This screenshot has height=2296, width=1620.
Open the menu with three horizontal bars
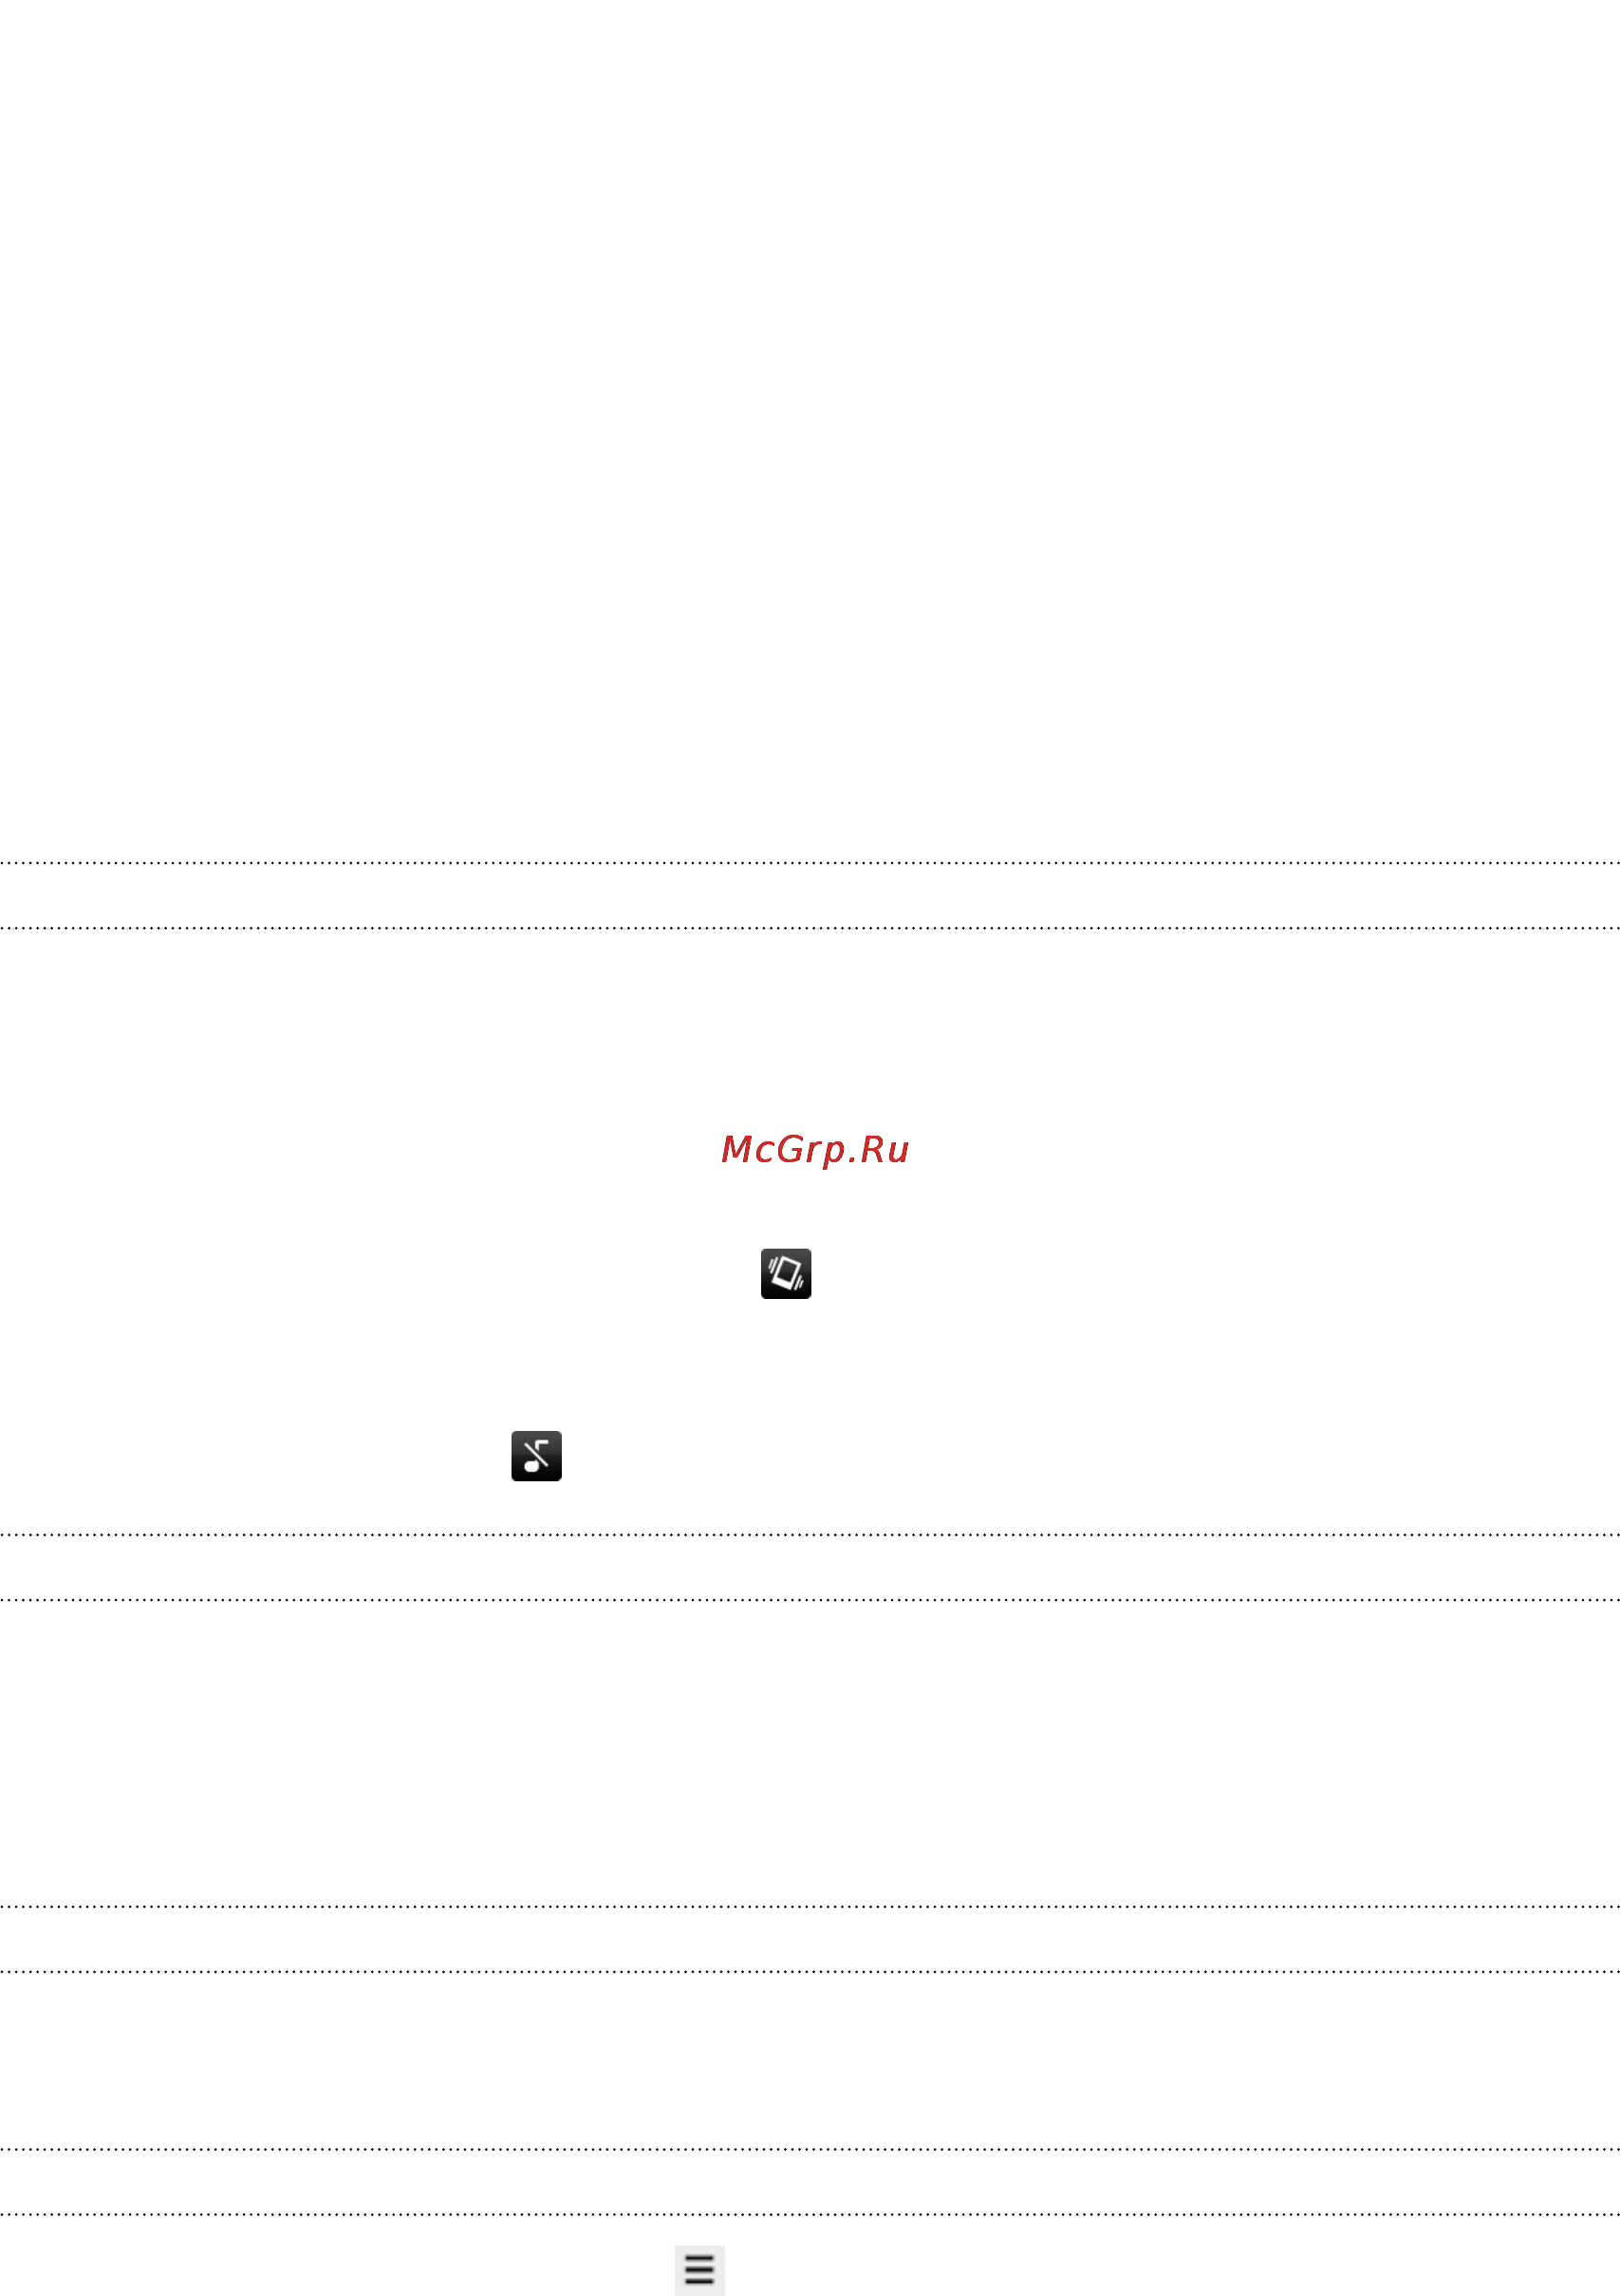click(x=699, y=2270)
